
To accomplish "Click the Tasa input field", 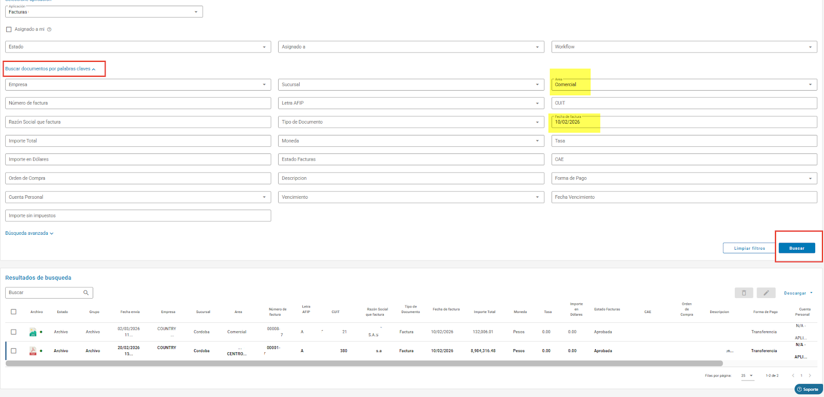I will 684,141.
